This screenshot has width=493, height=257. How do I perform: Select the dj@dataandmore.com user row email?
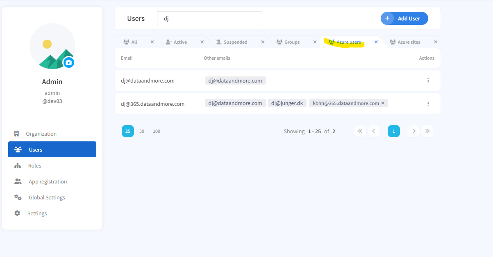coord(148,80)
